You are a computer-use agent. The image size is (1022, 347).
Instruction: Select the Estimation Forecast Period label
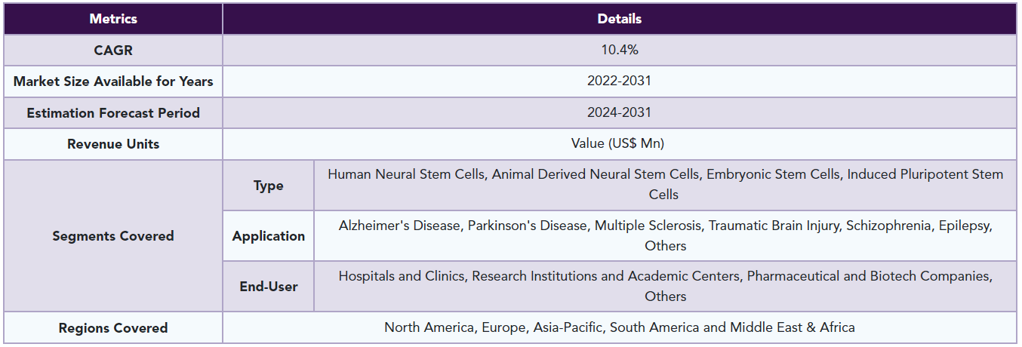pos(113,113)
